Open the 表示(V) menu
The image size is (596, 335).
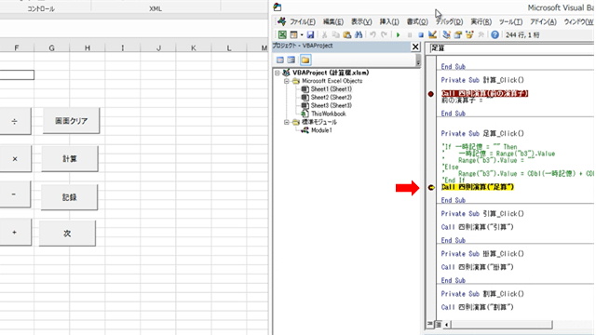[361, 22]
